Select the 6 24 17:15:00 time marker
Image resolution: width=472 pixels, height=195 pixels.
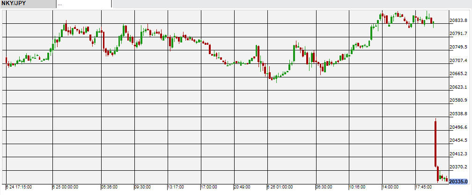pos(19,187)
